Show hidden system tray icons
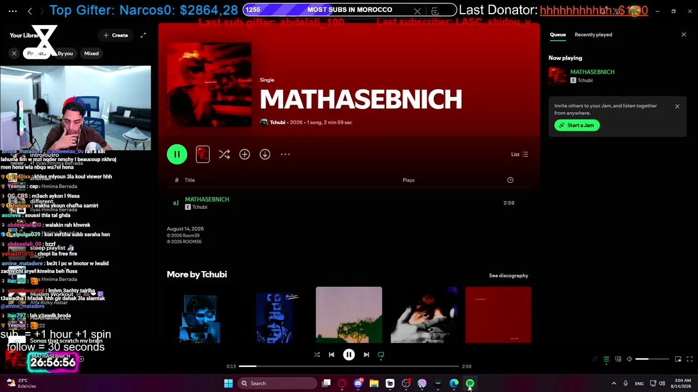The width and height of the screenshot is (698, 392). tap(614, 383)
